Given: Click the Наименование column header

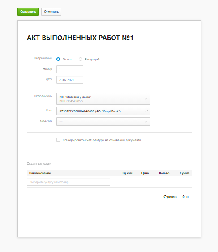Looking at the screenshot, I should [40, 173].
